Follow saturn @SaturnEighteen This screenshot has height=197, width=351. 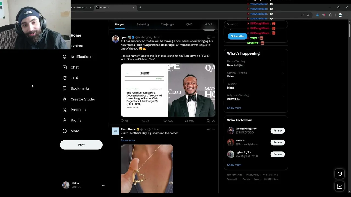278,142
